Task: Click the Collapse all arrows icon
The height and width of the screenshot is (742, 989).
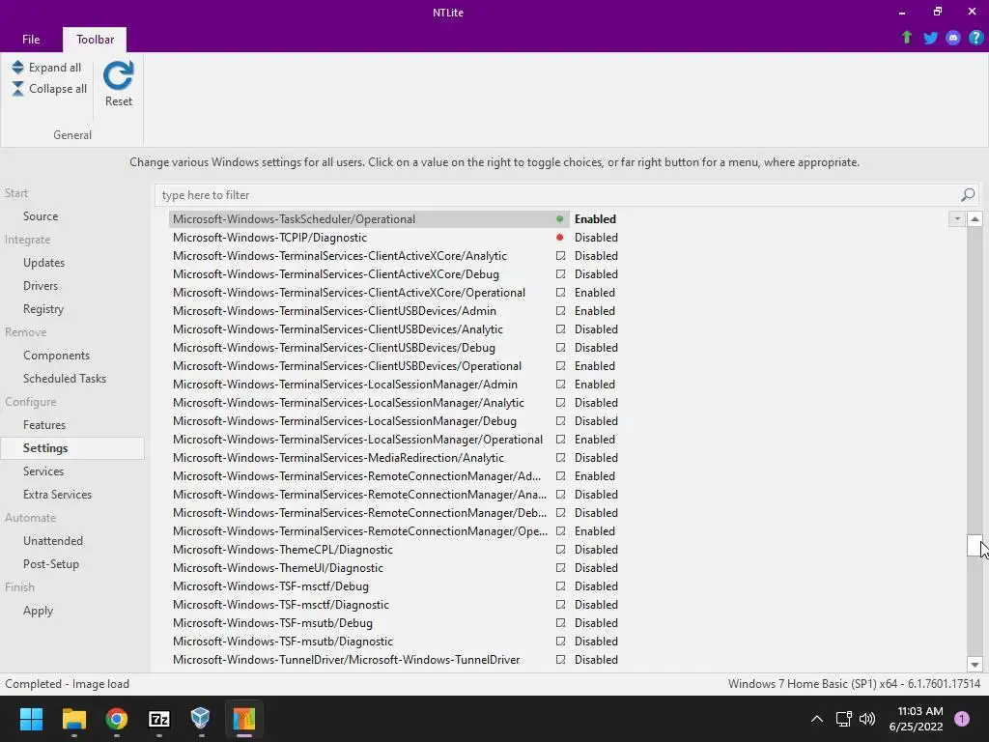Action: (x=17, y=89)
